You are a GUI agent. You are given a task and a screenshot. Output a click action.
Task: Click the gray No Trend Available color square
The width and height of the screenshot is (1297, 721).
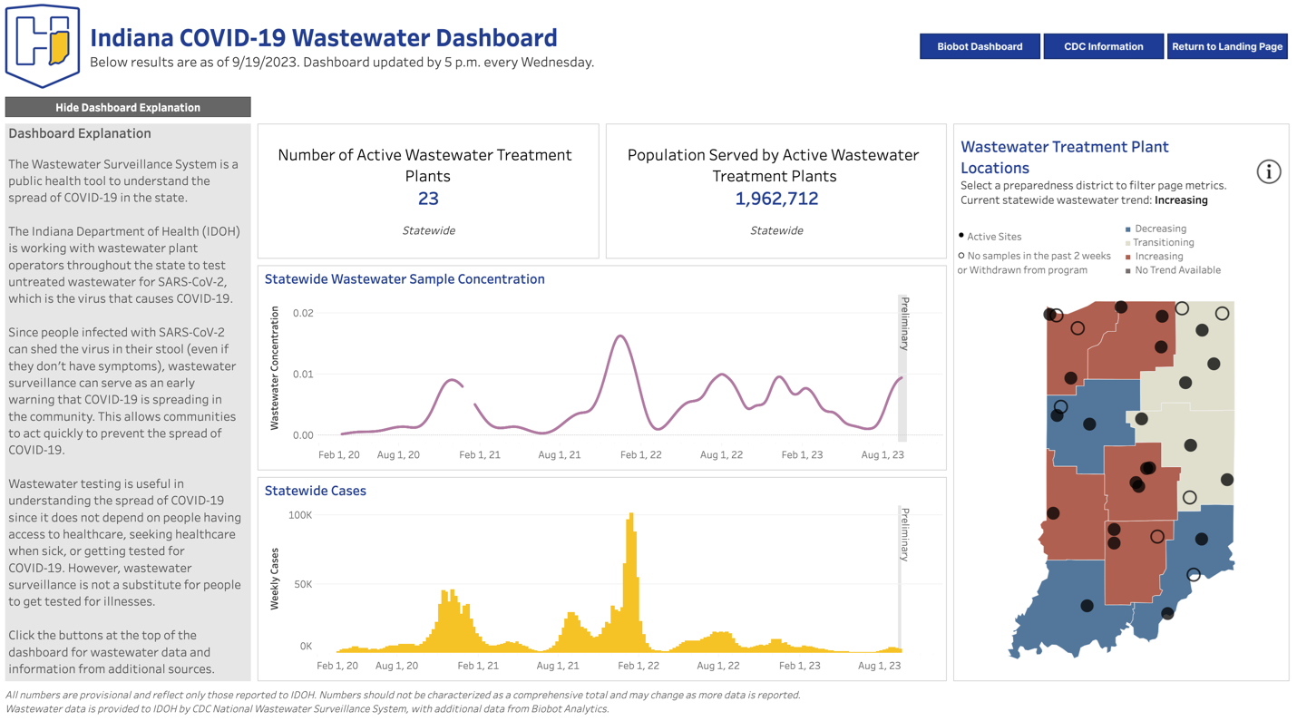tap(1128, 269)
